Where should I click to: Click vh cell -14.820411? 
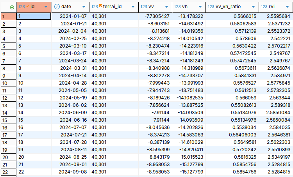[189, 150]
